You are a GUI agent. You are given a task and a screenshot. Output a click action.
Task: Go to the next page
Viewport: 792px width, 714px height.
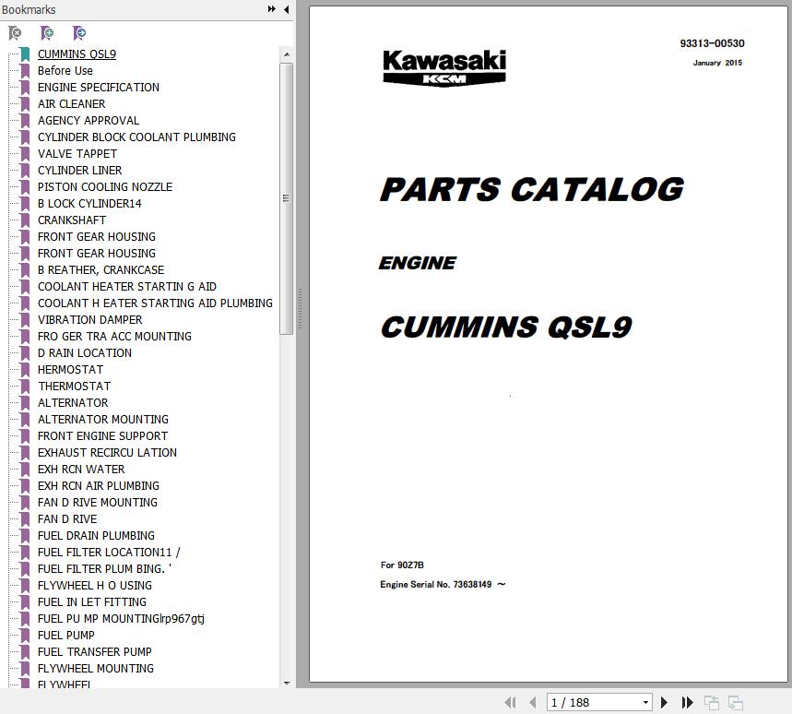(x=664, y=702)
